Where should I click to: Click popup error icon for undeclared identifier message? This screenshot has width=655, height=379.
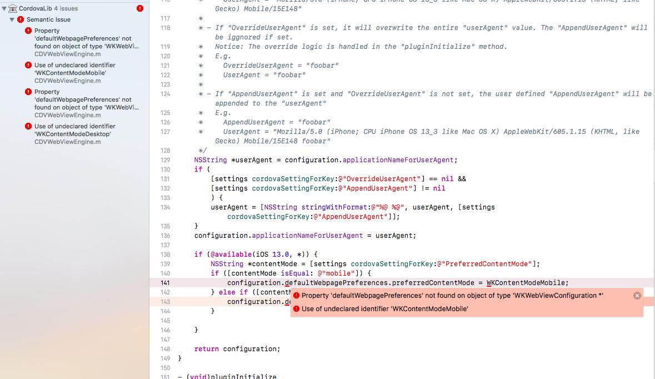pos(296,309)
